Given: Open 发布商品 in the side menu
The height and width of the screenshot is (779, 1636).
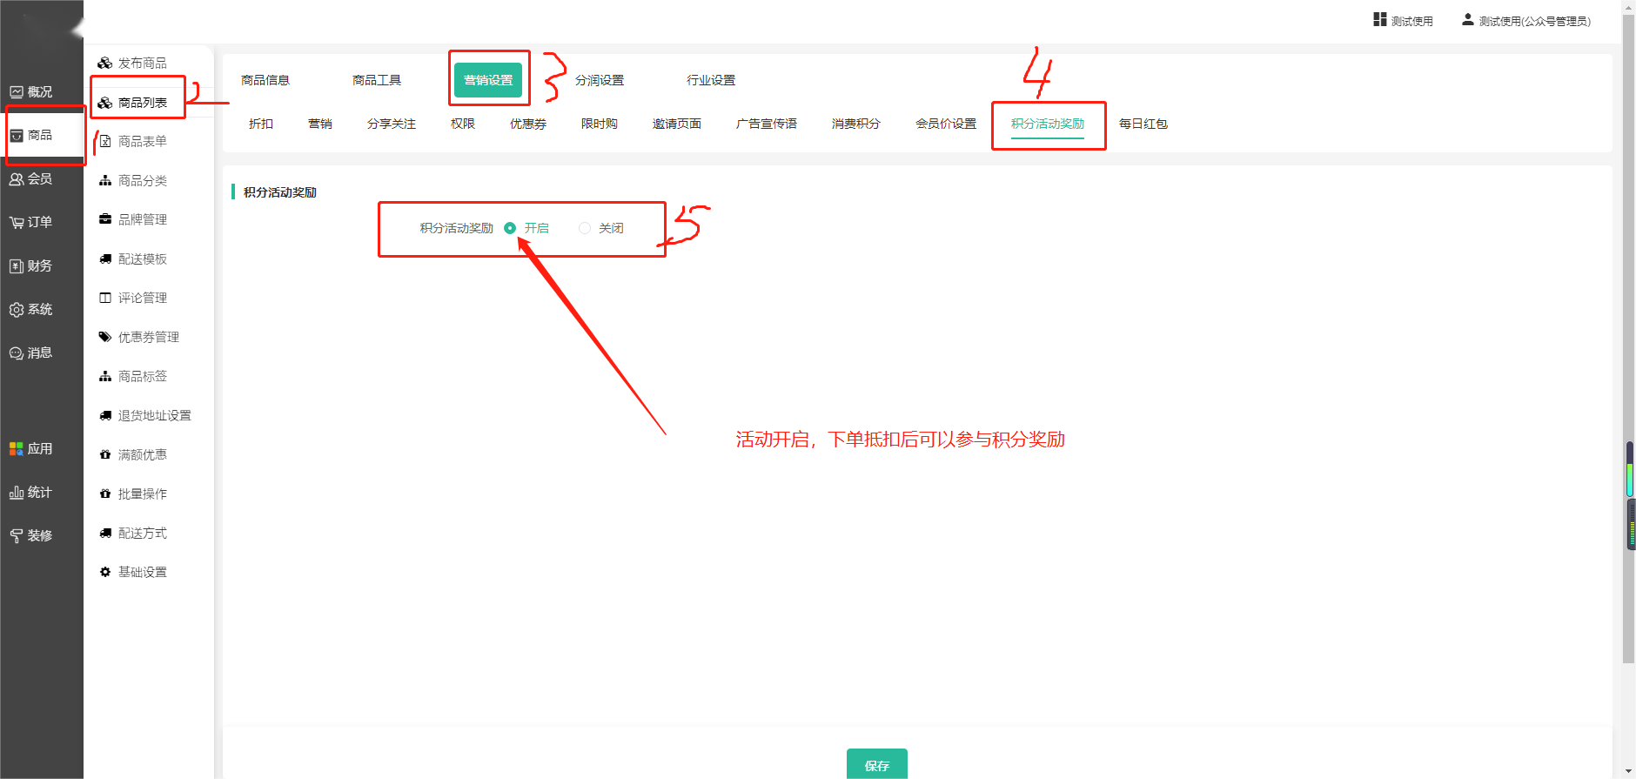Looking at the screenshot, I should 142,63.
